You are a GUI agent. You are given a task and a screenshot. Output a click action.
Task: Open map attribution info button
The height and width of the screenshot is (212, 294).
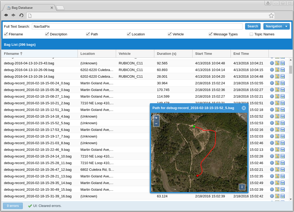tap(242, 187)
